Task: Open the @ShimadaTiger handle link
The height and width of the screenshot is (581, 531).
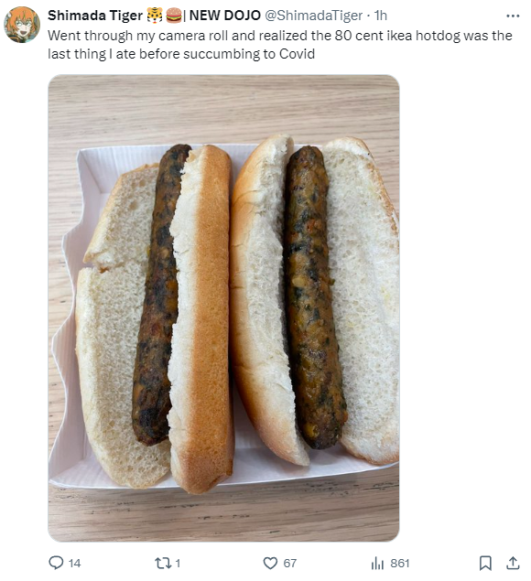Action: pyautogui.click(x=313, y=16)
